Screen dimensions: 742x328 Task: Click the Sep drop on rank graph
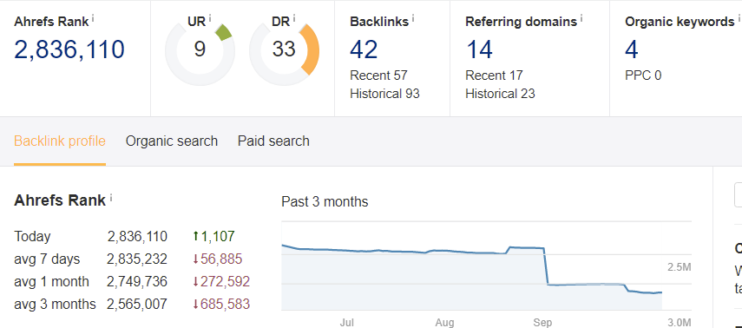coord(546,266)
